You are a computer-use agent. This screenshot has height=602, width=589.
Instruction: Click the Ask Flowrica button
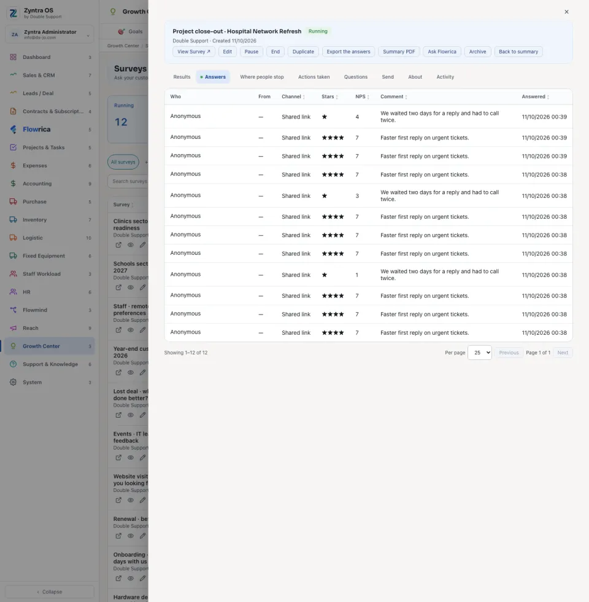pyautogui.click(x=442, y=52)
